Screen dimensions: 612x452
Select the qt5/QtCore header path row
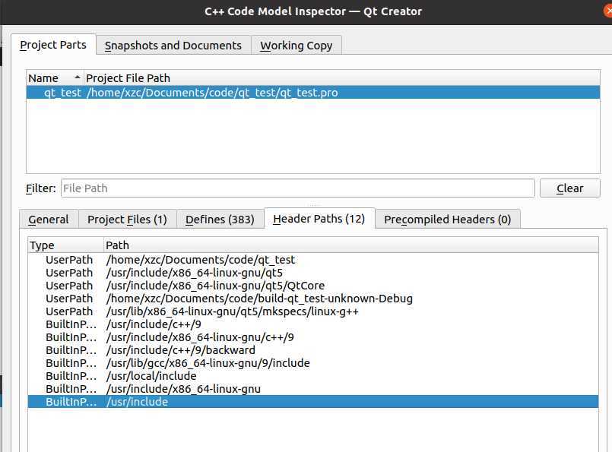(x=313, y=286)
